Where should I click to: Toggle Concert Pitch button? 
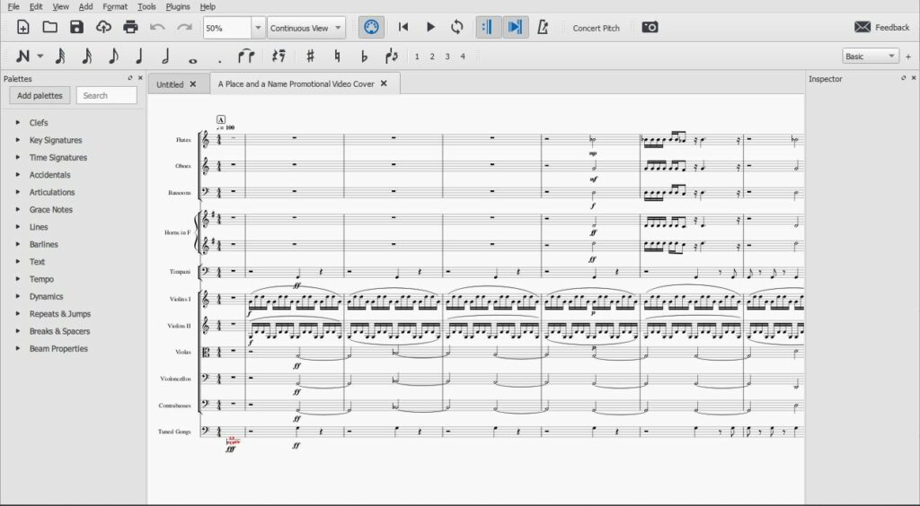(596, 28)
